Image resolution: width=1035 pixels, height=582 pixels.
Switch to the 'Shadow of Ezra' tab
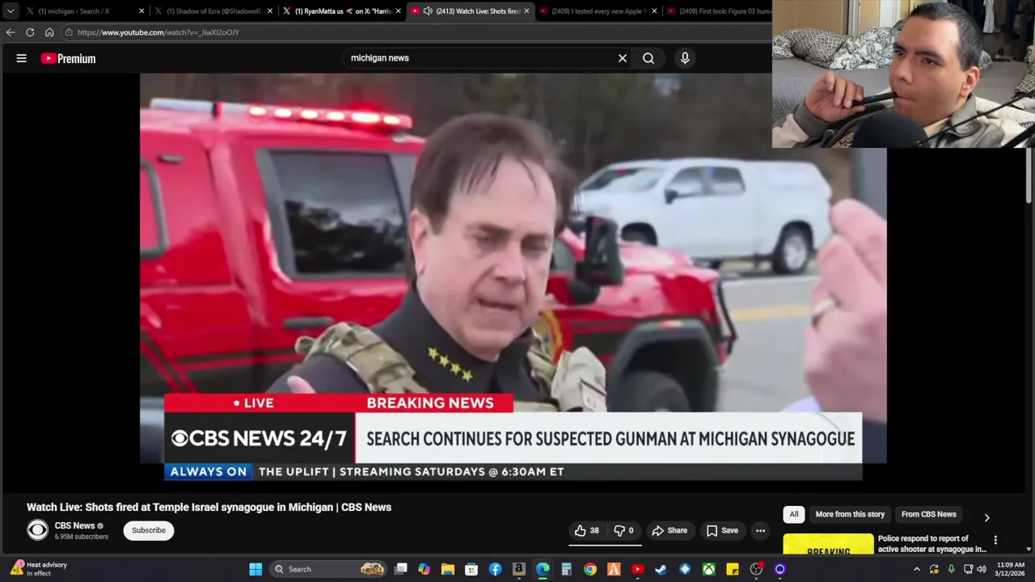(x=212, y=11)
